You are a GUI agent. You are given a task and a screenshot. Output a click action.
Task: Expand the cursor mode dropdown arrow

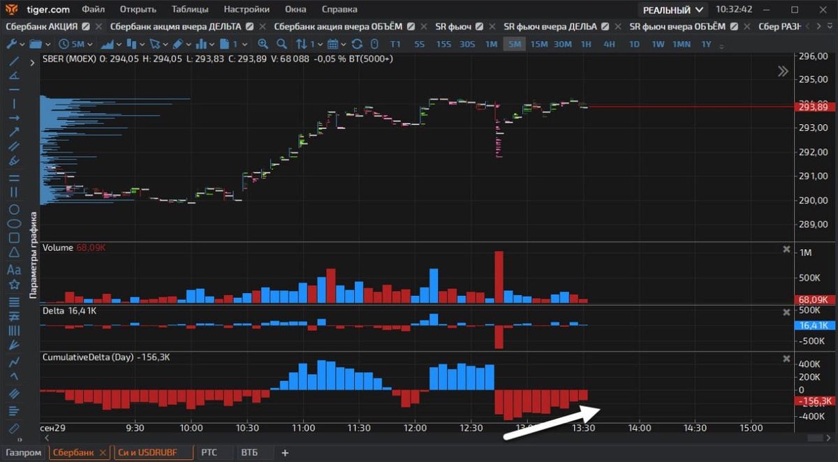tap(165, 45)
